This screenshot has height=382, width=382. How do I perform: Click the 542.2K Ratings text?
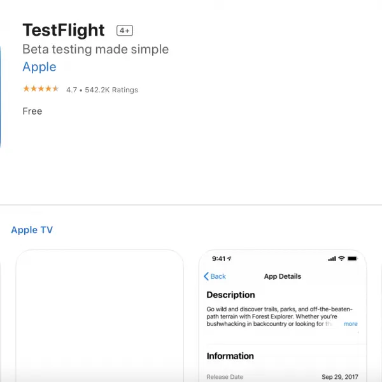(x=111, y=90)
